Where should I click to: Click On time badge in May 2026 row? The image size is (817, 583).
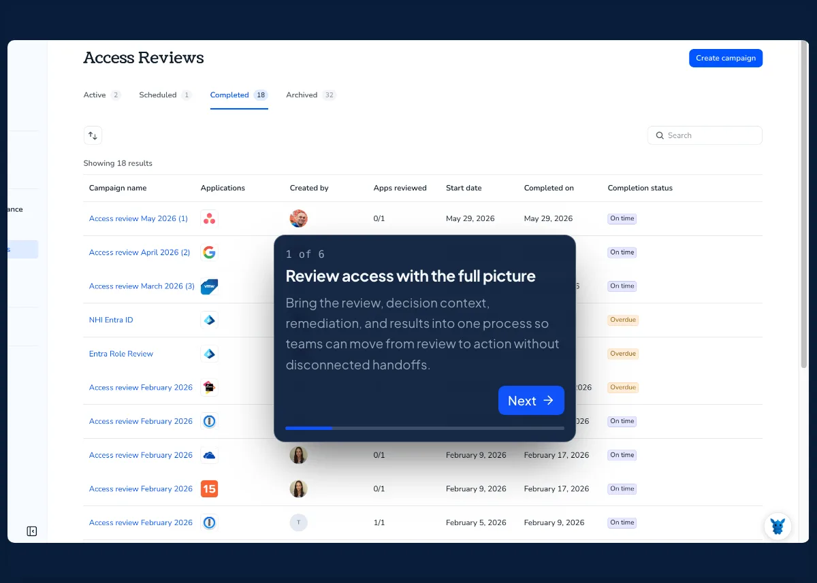622,218
